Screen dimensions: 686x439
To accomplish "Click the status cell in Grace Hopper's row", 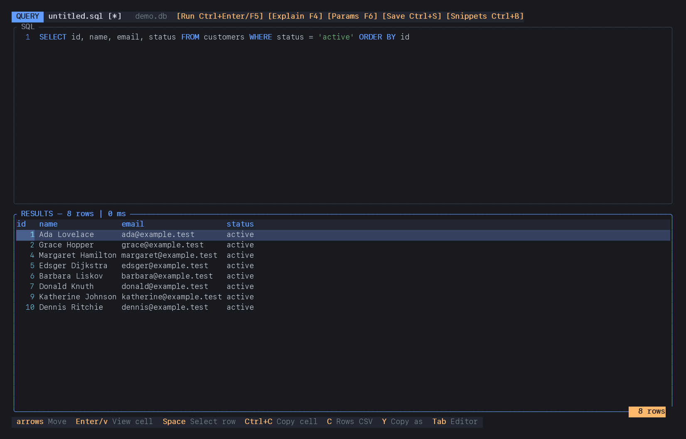I will 240,245.
